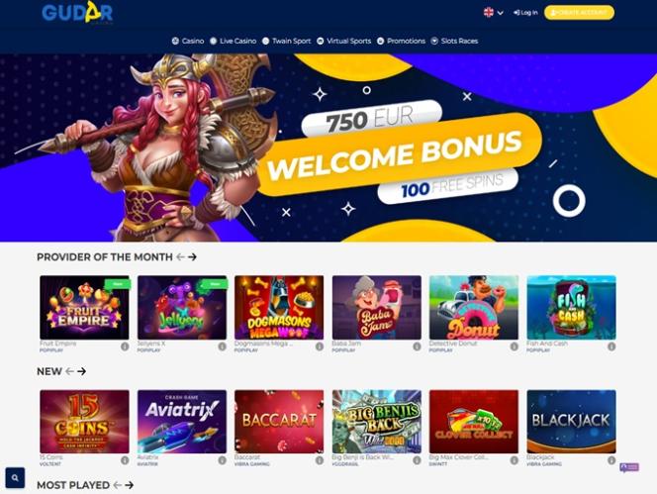Expand the language flag dropdown
The height and width of the screenshot is (494, 657).
point(494,13)
